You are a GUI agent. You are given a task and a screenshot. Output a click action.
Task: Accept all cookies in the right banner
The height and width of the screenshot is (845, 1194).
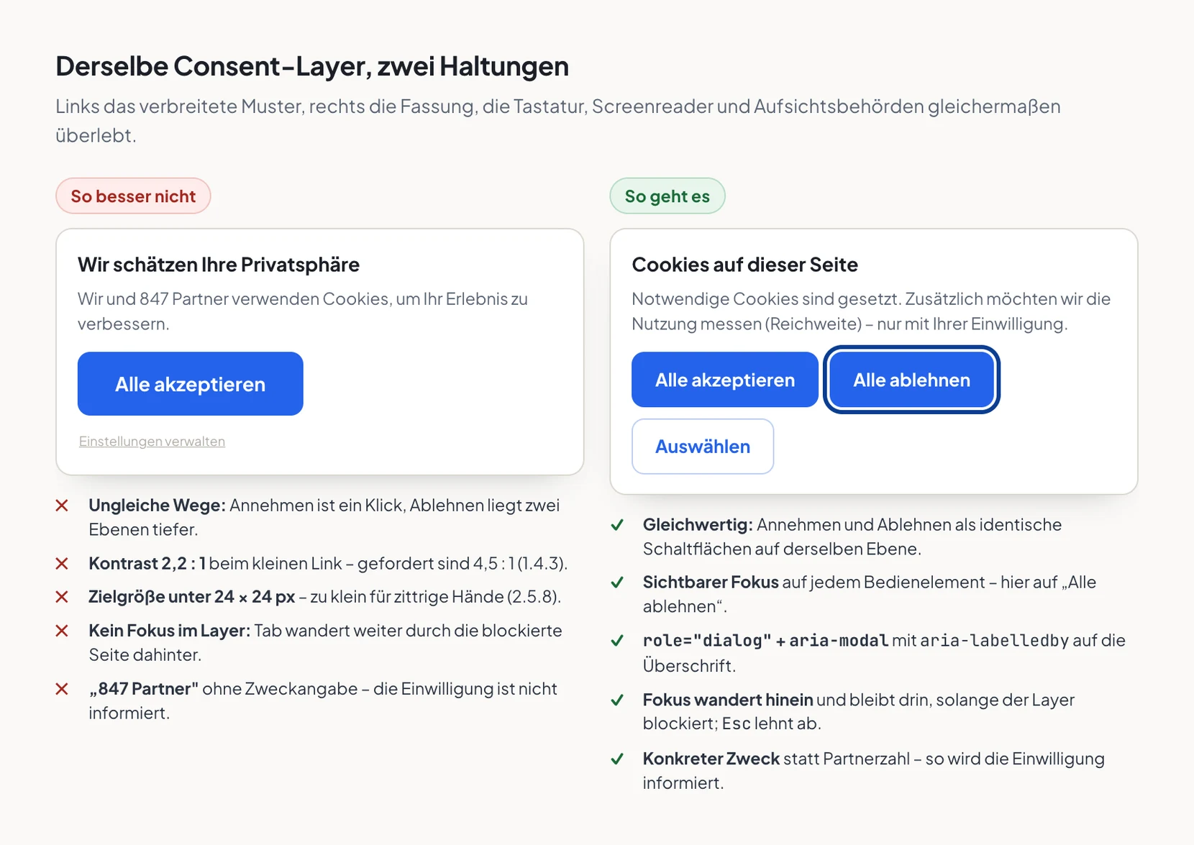point(725,380)
